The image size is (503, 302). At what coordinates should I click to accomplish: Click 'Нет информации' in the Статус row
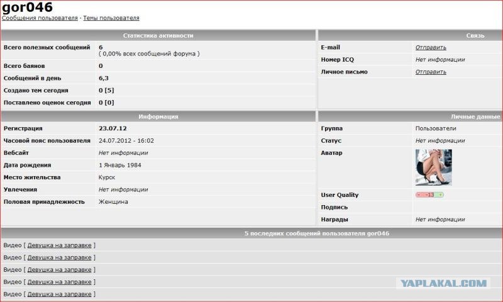click(440, 140)
